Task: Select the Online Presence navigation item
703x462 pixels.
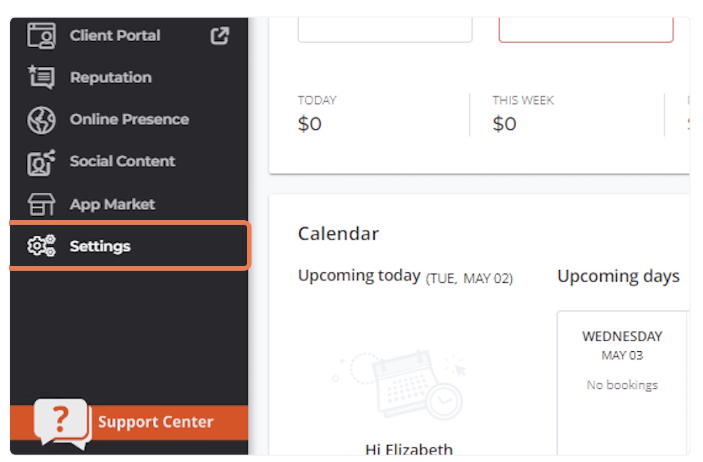Action: [x=129, y=119]
